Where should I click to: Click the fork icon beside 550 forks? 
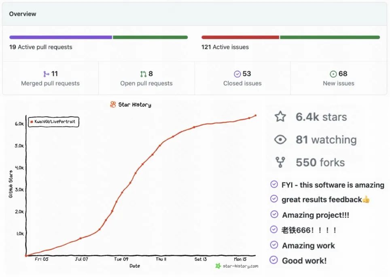tap(280, 162)
